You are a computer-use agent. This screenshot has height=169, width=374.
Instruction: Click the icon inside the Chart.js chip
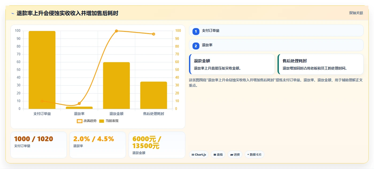click(x=193, y=155)
